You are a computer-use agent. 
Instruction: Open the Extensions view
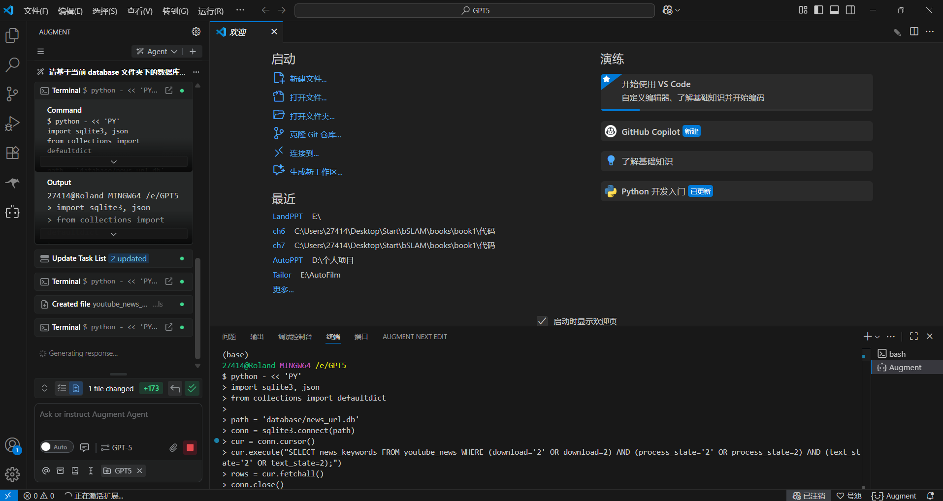(12, 153)
